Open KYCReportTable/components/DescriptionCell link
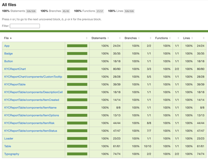This screenshot has height=159, width=208. point(33,92)
